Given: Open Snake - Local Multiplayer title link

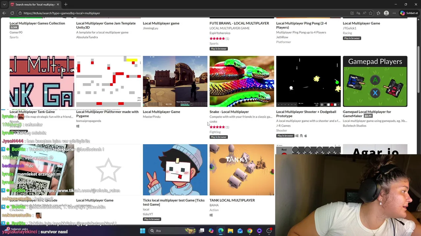Looking at the screenshot, I should click(x=229, y=112).
